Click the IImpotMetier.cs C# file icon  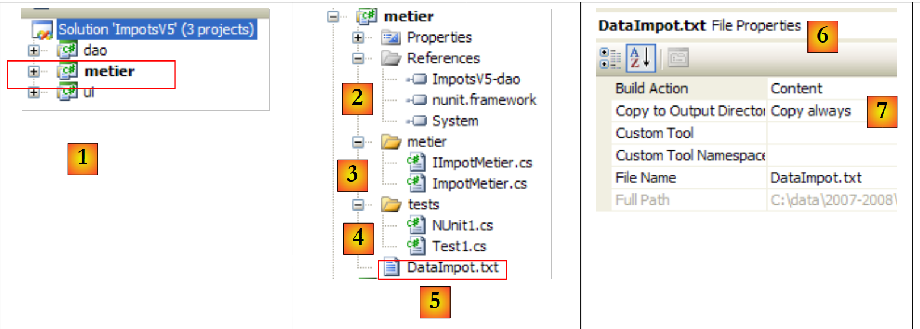tap(417, 162)
